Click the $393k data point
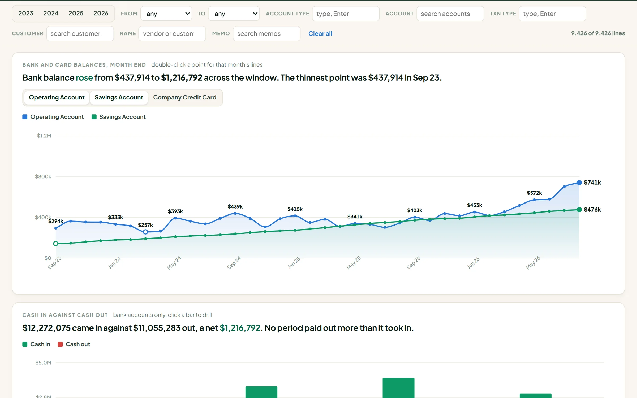Screen dimensions: 637x398 [x=175, y=218]
